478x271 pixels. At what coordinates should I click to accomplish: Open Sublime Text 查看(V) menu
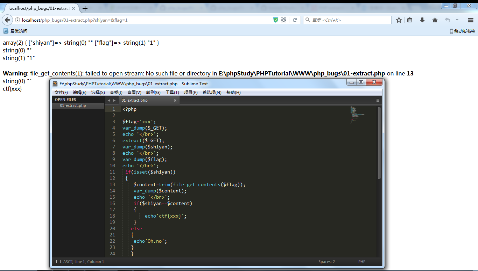134,93
